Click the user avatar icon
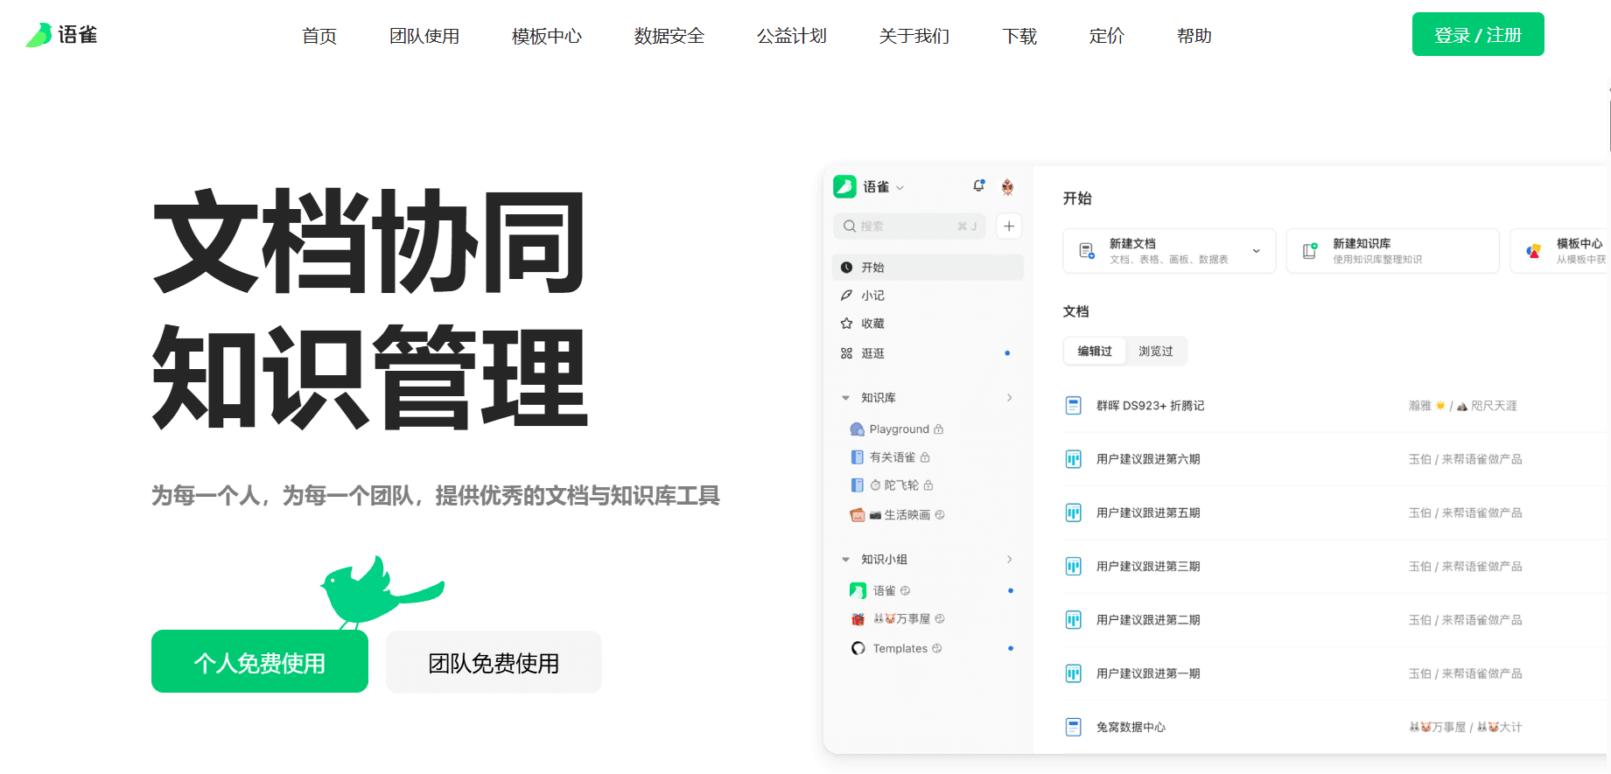Screen dimensions: 1611x774 tap(1007, 186)
